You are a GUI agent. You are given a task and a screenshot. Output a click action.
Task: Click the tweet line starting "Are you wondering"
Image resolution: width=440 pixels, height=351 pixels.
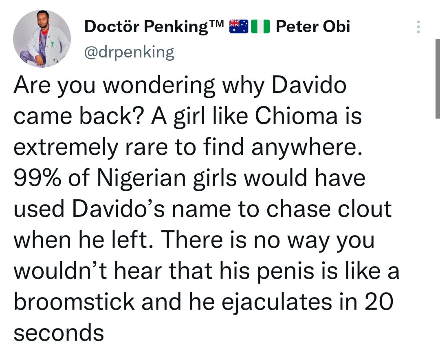tap(179, 86)
